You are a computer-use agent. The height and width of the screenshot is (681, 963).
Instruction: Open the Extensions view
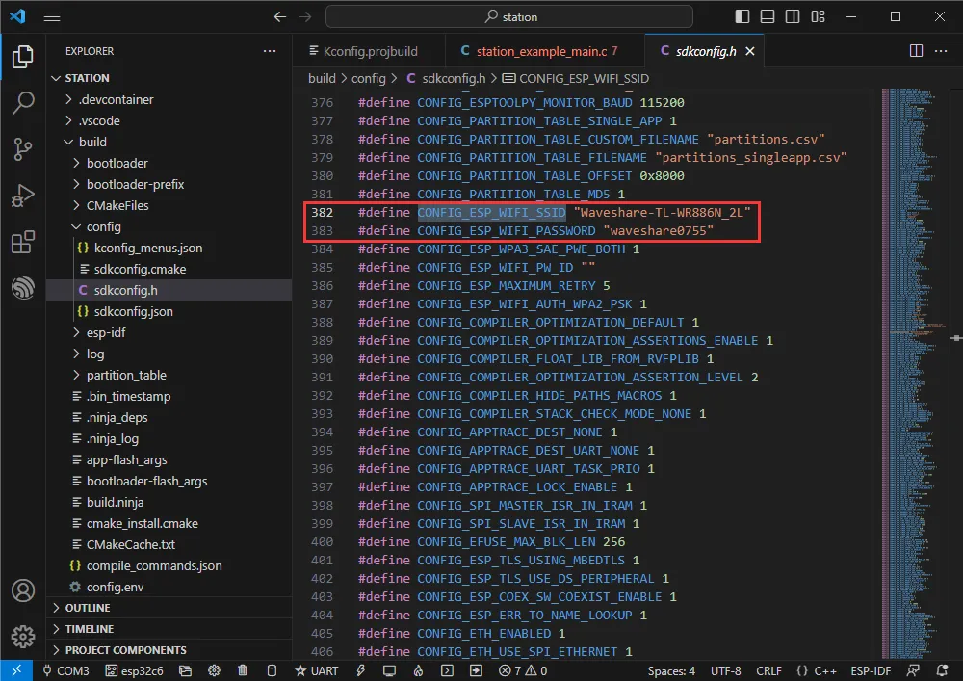click(23, 242)
